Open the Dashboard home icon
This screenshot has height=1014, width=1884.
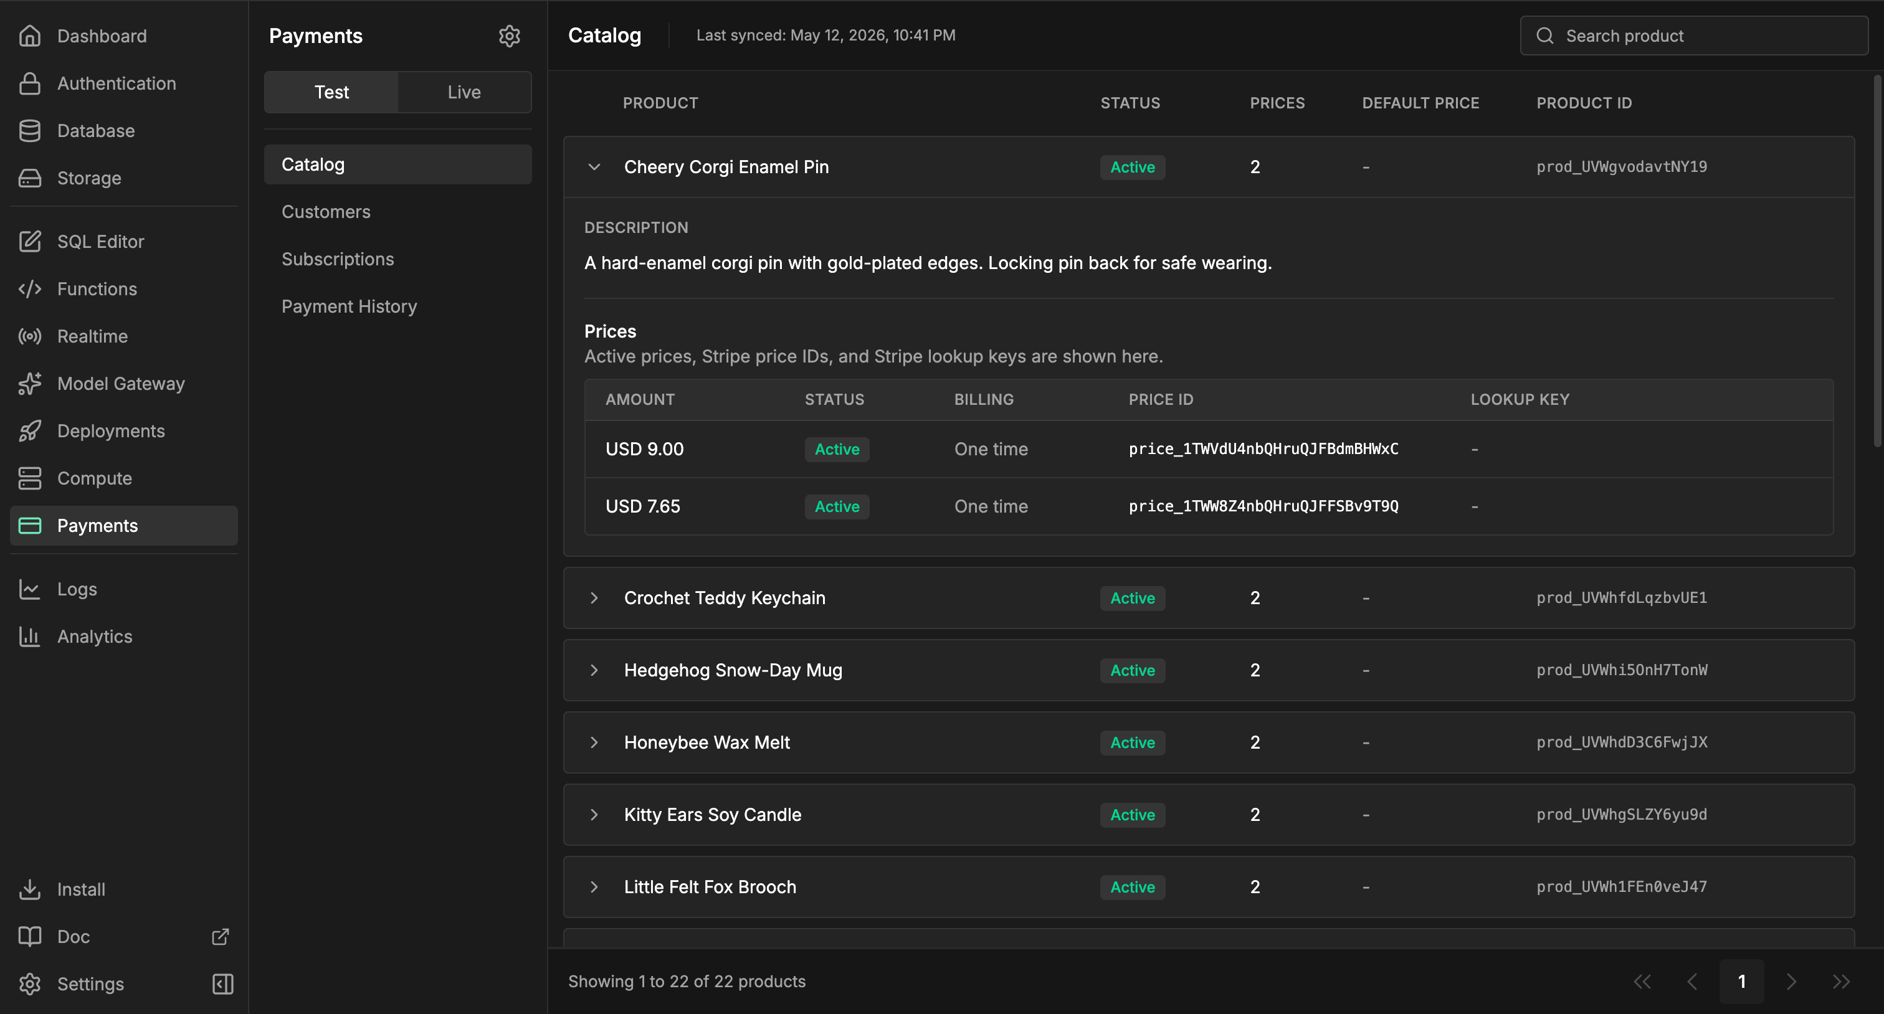tap(30, 36)
